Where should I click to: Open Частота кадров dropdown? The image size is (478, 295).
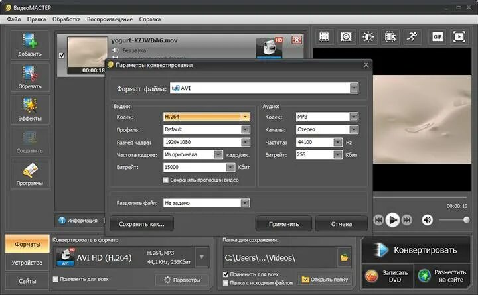click(218, 154)
